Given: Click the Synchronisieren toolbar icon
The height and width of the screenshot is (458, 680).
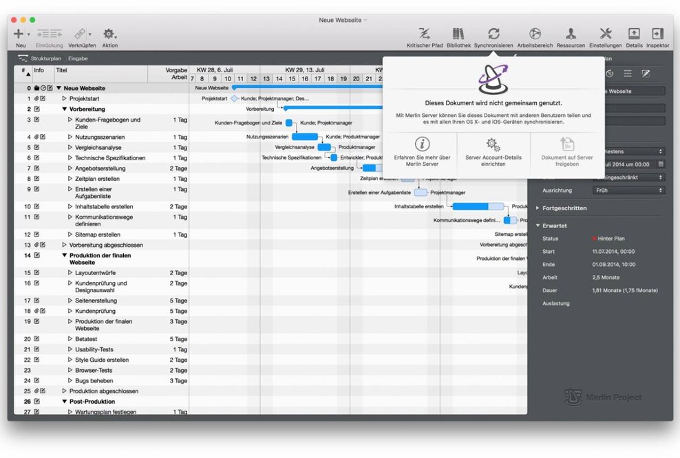Looking at the screenshot, I should [493, 34].
